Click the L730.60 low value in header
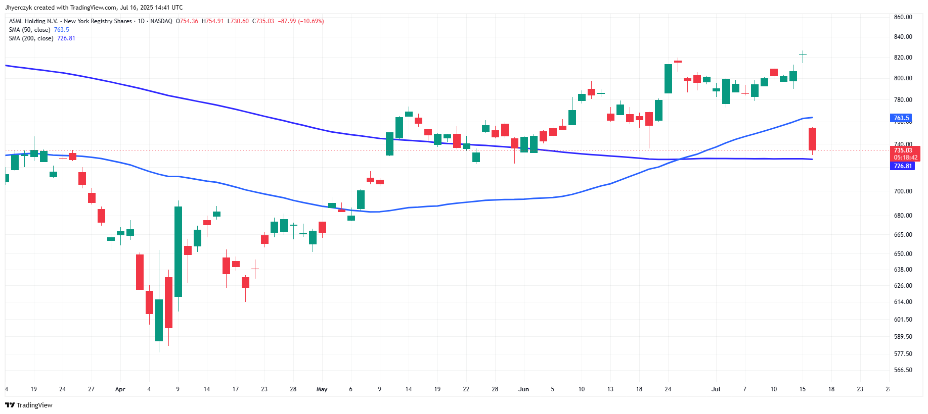This screenshot has height=414, width=928. (x=238, y=21)
